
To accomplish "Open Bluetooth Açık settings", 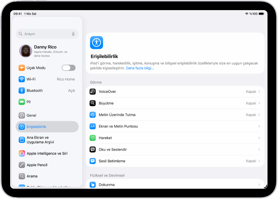I will coord(47,90).
